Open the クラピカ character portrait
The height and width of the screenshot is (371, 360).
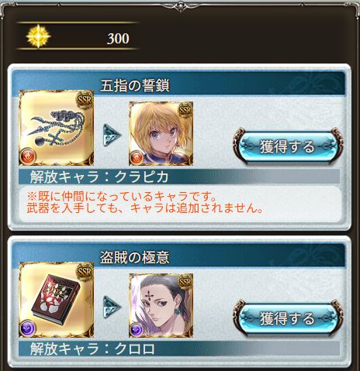pos(161,133)
